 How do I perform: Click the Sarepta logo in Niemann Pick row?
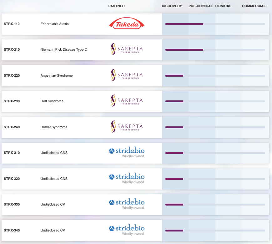pyautogui.click(x=127, y=49)
